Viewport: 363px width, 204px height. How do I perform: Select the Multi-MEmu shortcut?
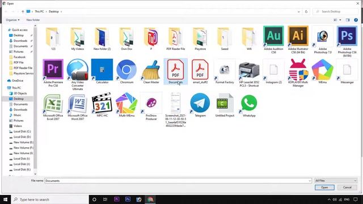(x=126, y=104)
